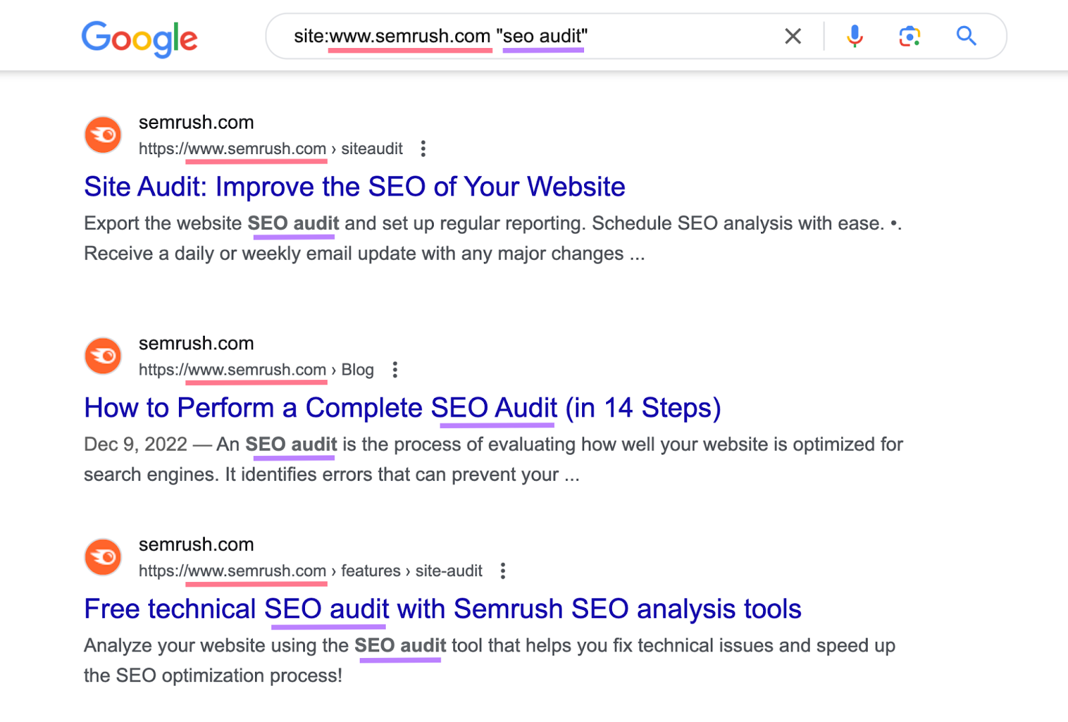Click the search magnifier icon
The image size is (1068, 722).
click(966, 37)
